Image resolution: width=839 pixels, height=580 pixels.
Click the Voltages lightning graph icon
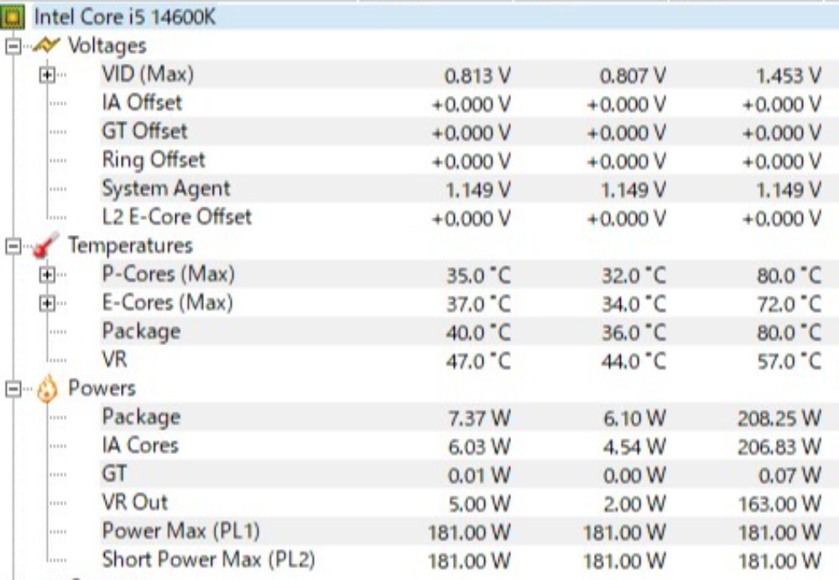(45, 45)
